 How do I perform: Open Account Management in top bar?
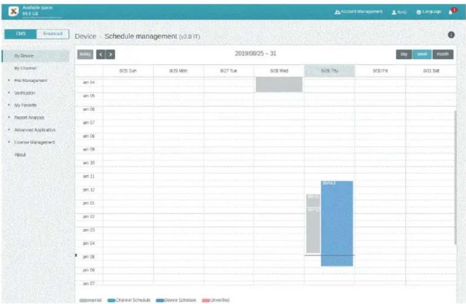click(359, 12)
